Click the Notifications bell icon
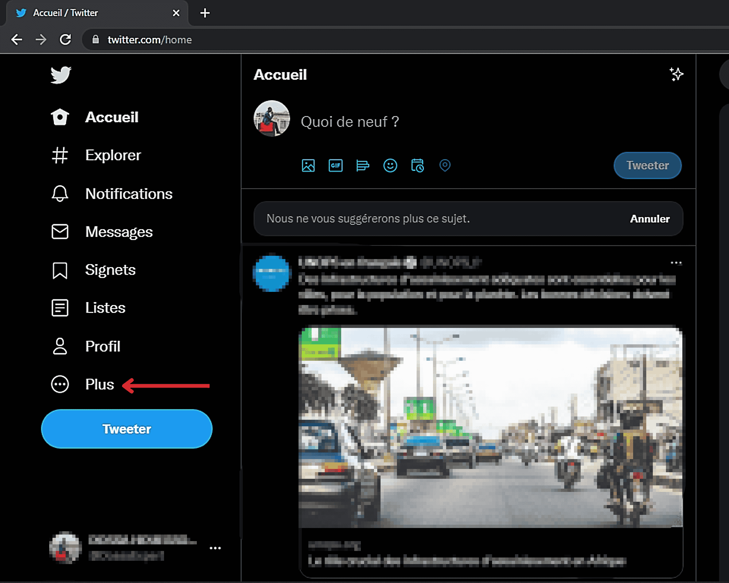This screenshot has height=583, width=729. [60, 194]
